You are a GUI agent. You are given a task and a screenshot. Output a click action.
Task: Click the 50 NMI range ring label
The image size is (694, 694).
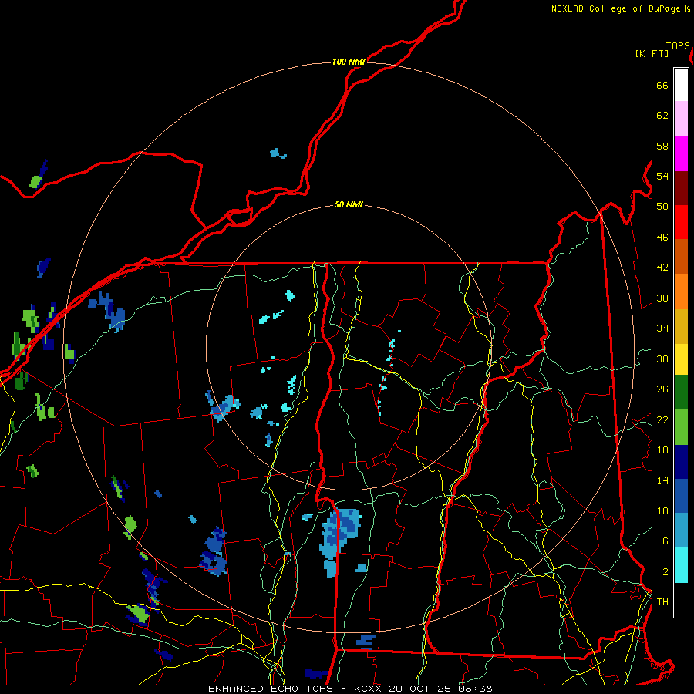pos(349,204)
